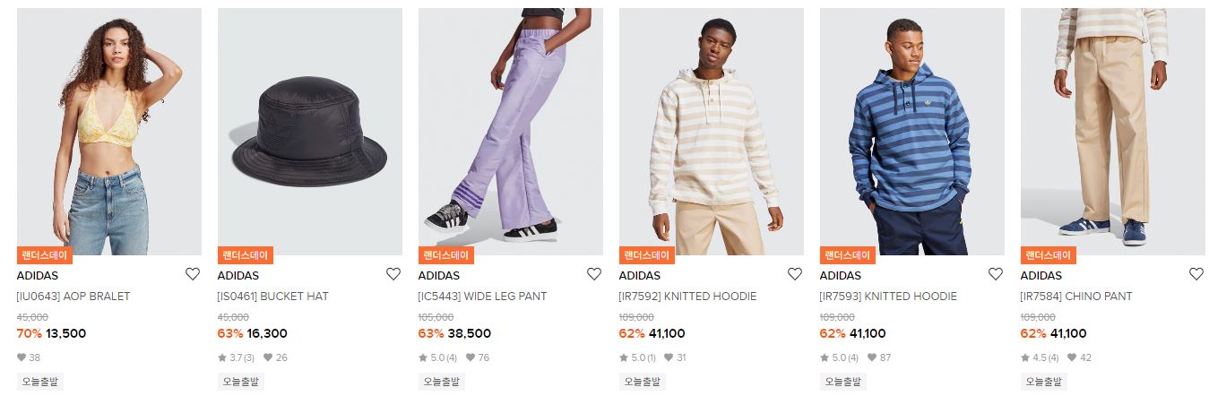This screenshot has height=413, width=1209.
Task: Open the [IU0643] AOP BRALET product link
Action: coord(73,296)
